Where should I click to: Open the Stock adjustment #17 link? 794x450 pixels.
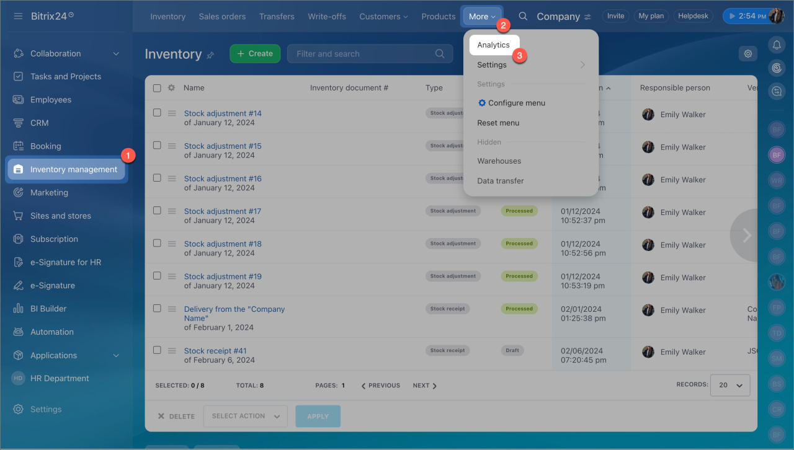point(223,211)
